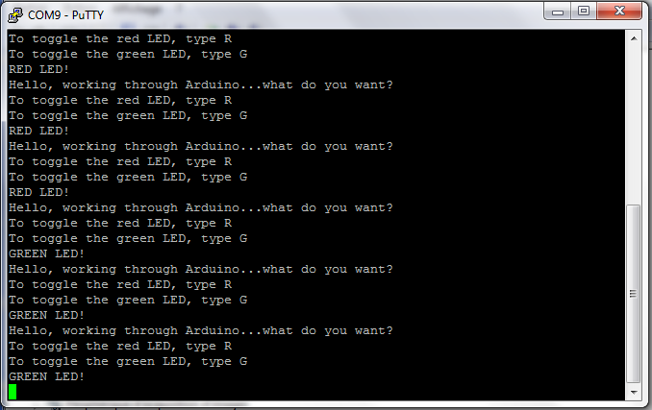Screen dimensions: 652x410
Task: Click the "COM9 - PuTTY" title bar text
Action: click(66, 12)
